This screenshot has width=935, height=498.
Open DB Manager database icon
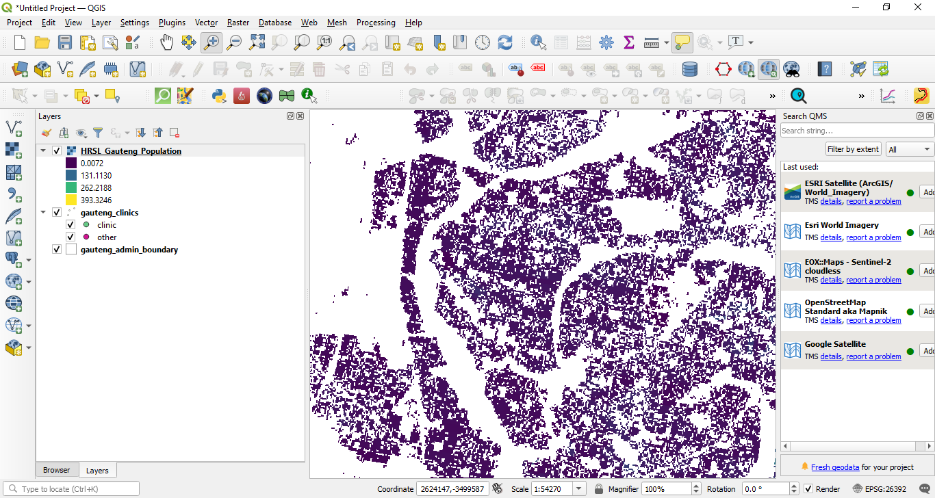690,69
